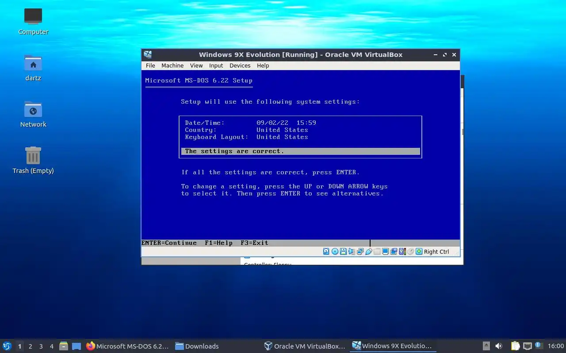This screenshot has height=353, width=566.
Task: Click 'F3=Exit' in the setup bar
Action: (254, 243)
